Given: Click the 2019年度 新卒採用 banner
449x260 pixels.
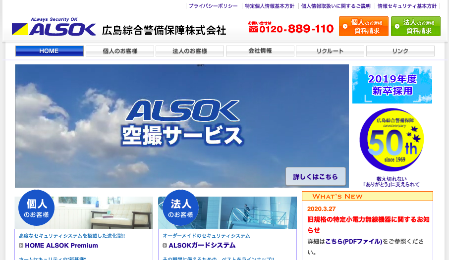Looking at the screenshot, I should (x=392, y=85).
